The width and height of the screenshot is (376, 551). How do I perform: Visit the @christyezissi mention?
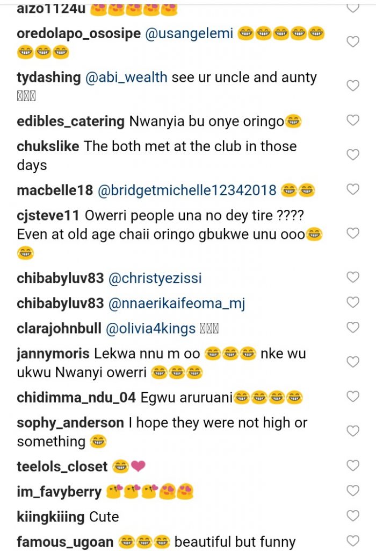click(x=155, y=278)
